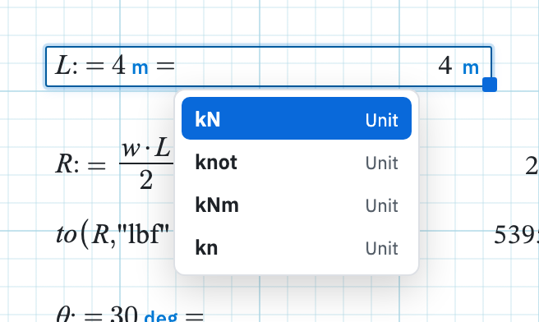Pick the kNm unit suggestion
This screenshot has width=539, height=322.
coord(297,205)
